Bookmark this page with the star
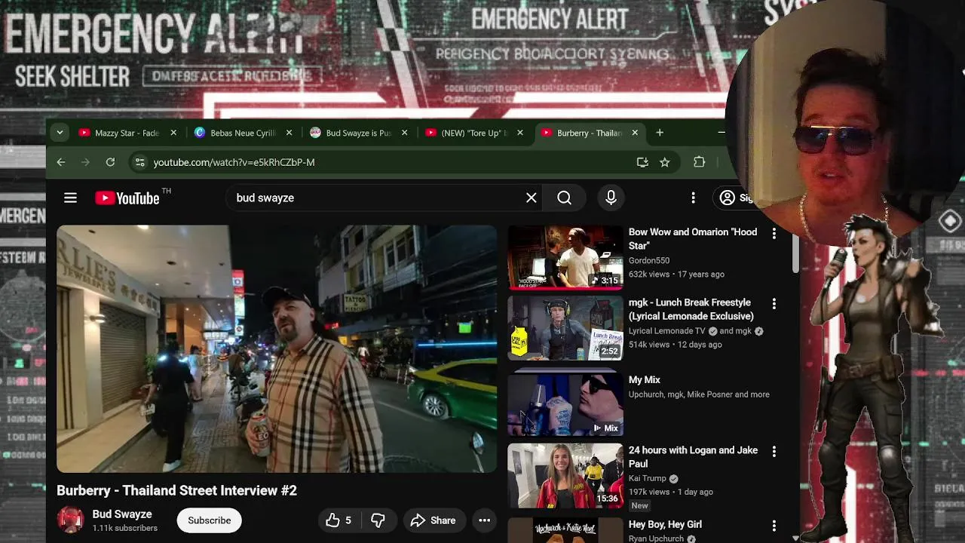 coord(664,162)
